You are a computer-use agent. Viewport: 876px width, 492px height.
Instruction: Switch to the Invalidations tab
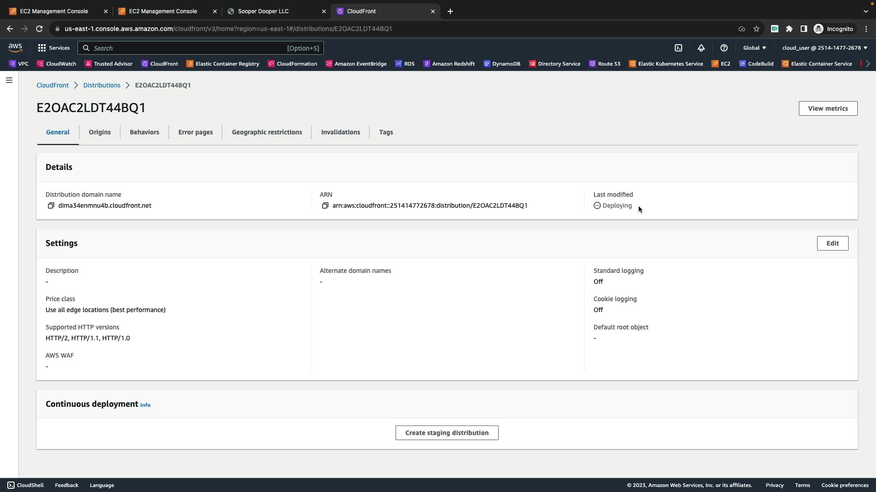340,132
